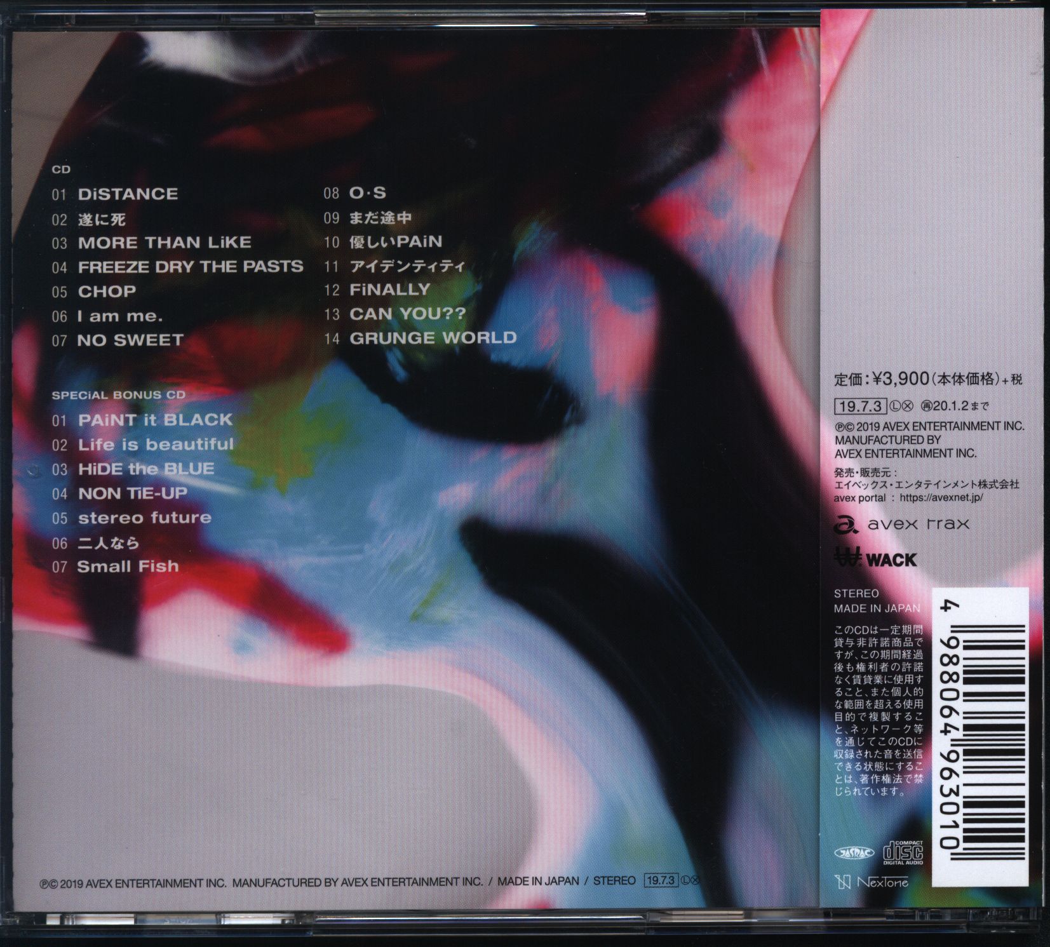Select track 13 CAN YOU??
The image size is (1050, 947).
point(407,314)
